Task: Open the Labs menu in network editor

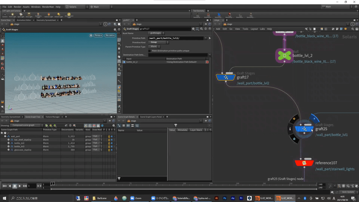Action: click(263, 29)
